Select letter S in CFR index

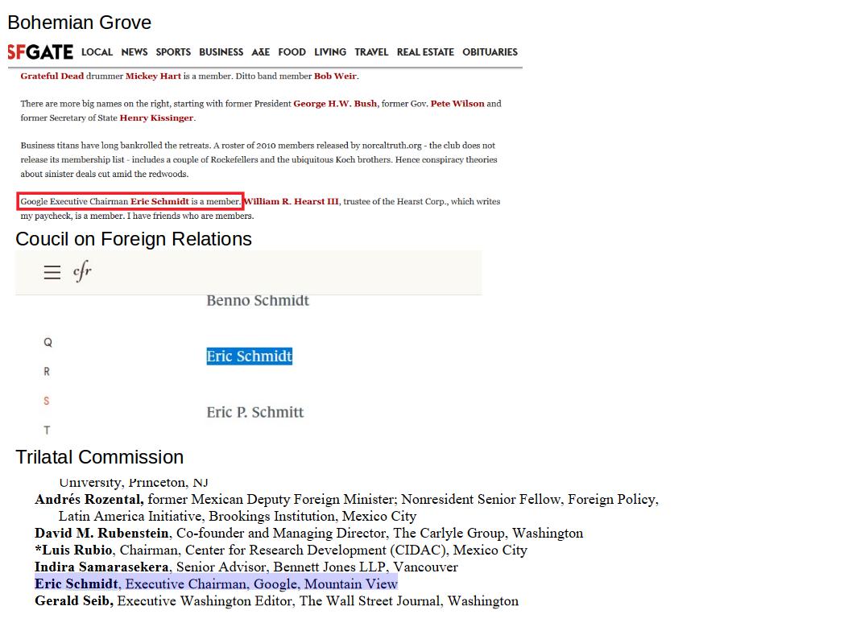point(47,402)
